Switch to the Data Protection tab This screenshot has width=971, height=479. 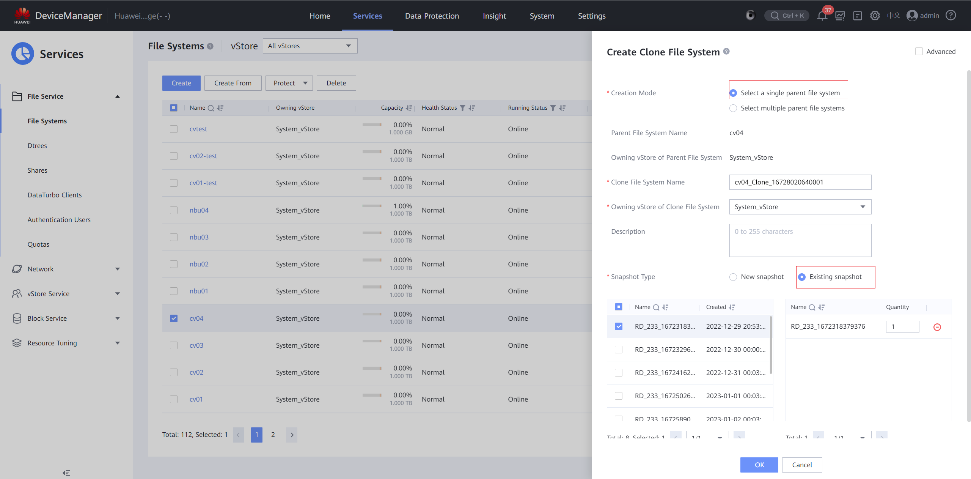(432, 16)
